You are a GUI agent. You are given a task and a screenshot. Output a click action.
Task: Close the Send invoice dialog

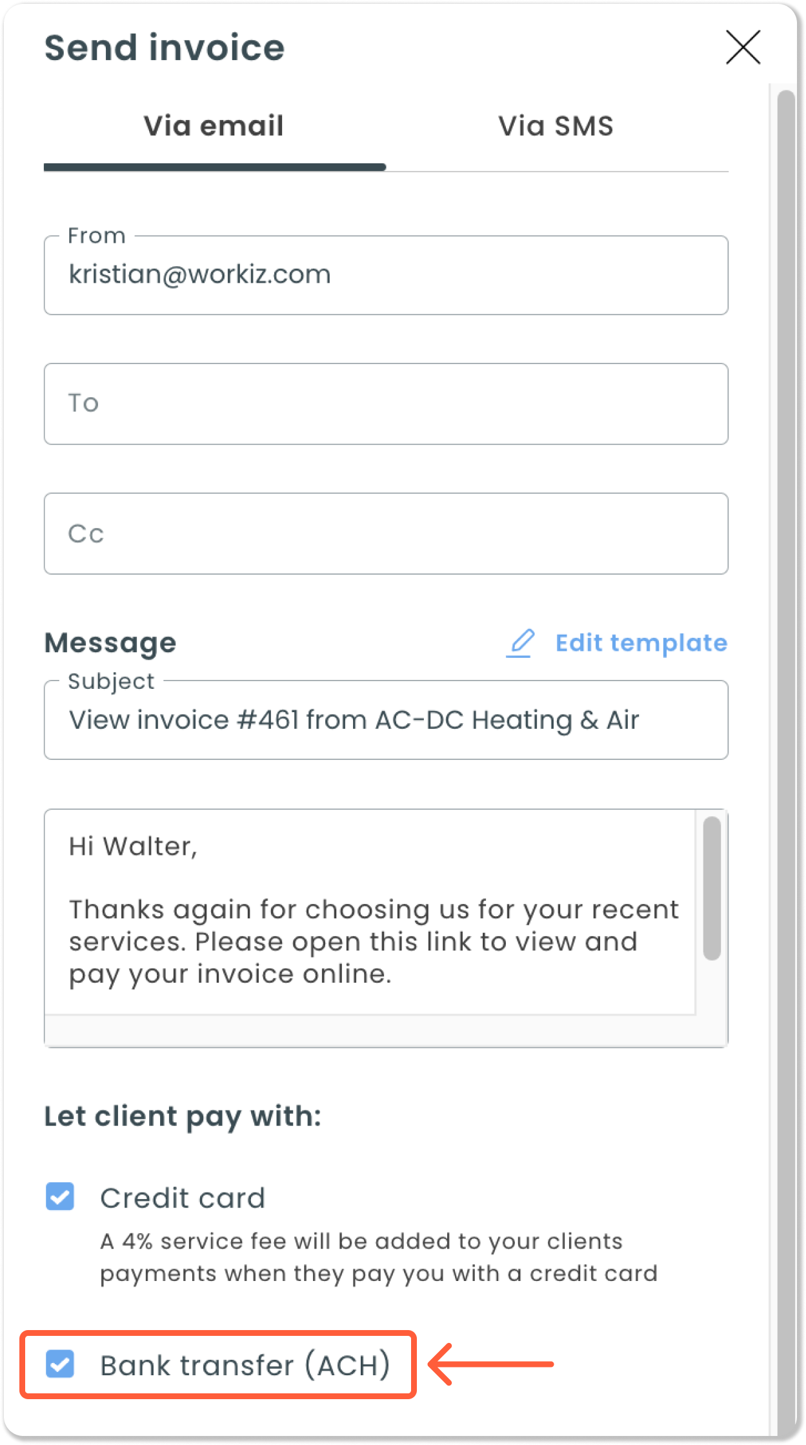[x=743, y=47]
